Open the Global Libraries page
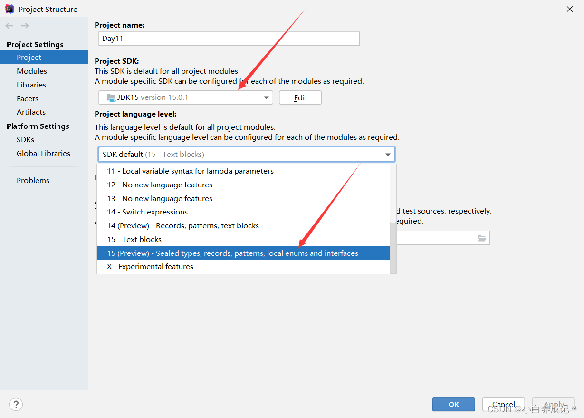Image resolution: width=584 pixels, height=418 pixels. pos(43,153)
